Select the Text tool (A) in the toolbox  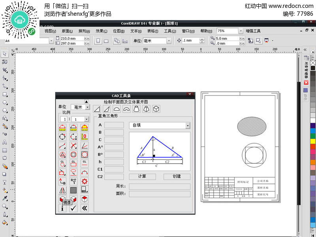(5, 142)
